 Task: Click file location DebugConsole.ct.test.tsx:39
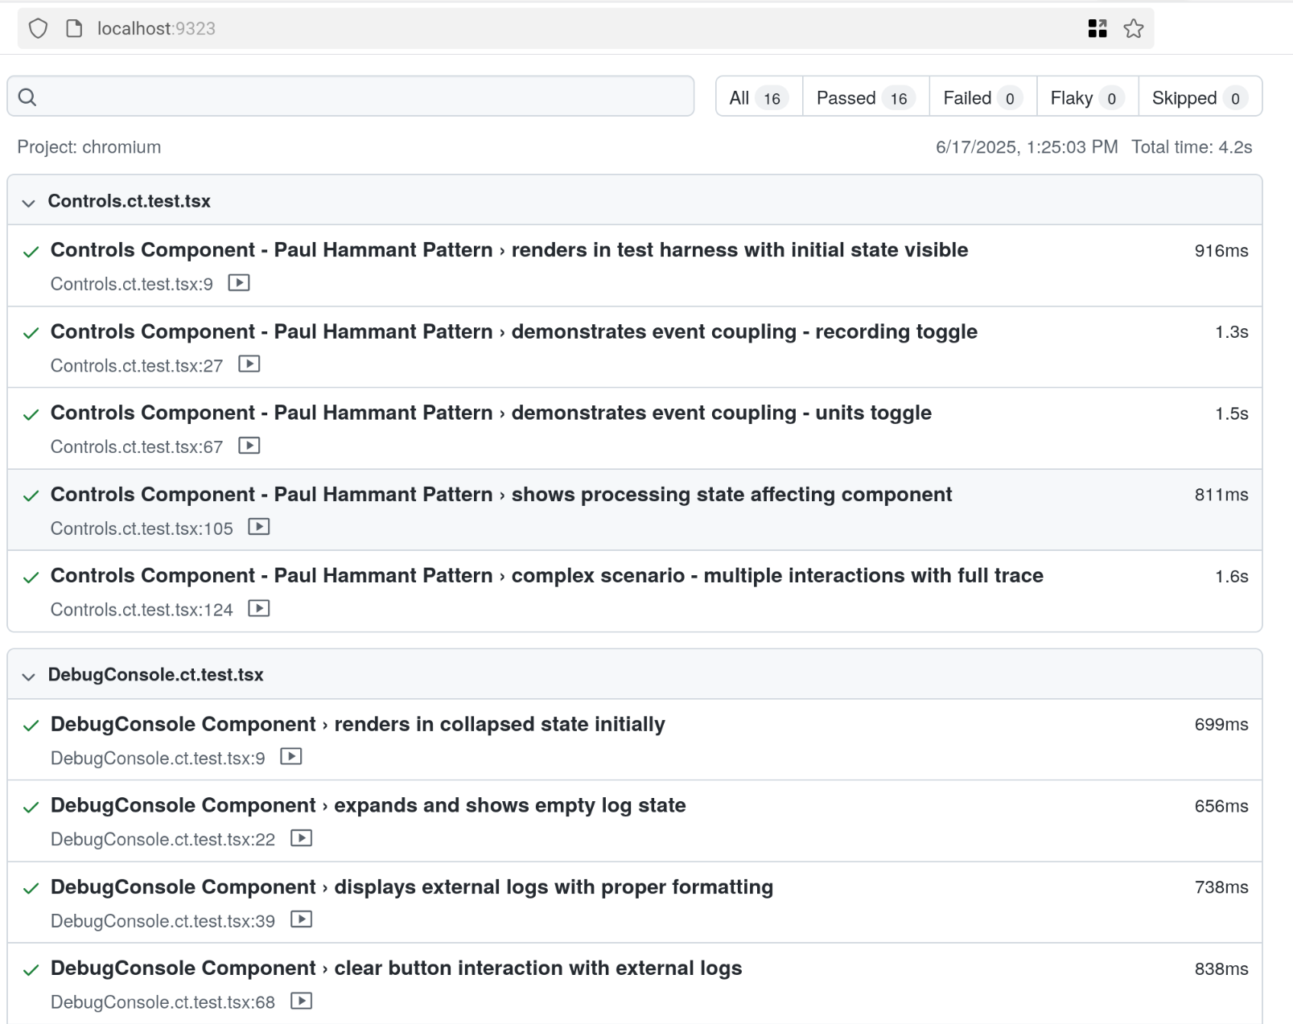[x=163, y=921]
